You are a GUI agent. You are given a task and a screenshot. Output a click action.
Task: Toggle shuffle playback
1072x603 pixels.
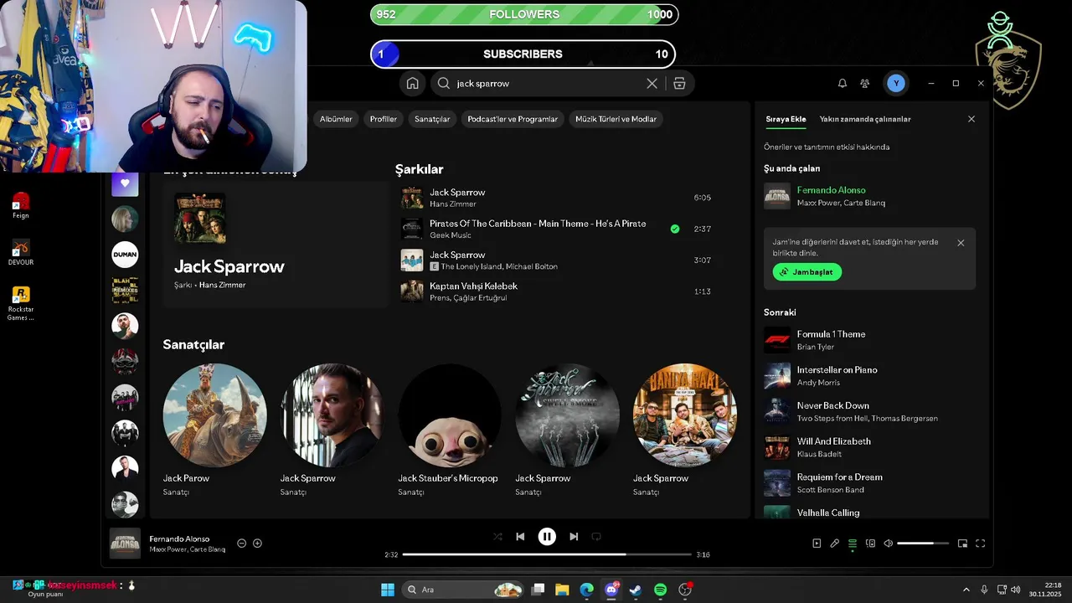[497, 536]
